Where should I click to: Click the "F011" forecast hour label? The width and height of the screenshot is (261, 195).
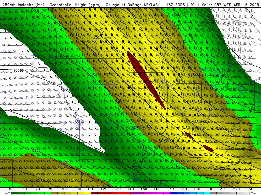click(195, 5)
